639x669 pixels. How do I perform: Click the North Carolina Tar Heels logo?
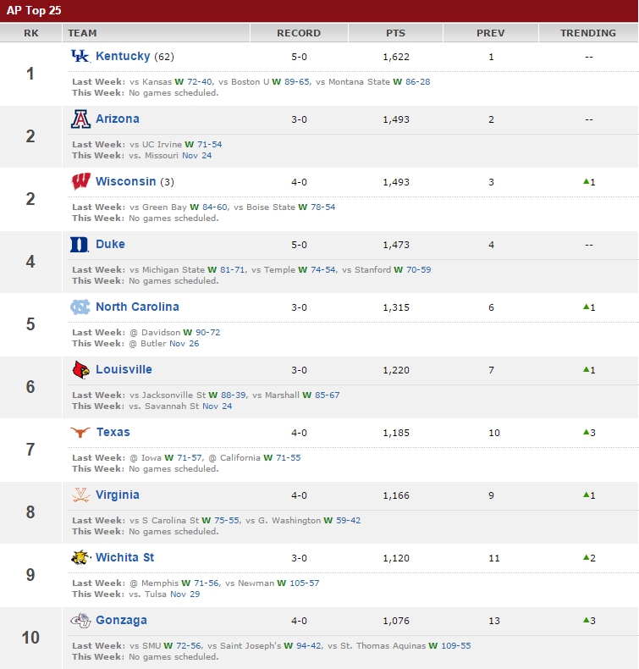[80, 307]
